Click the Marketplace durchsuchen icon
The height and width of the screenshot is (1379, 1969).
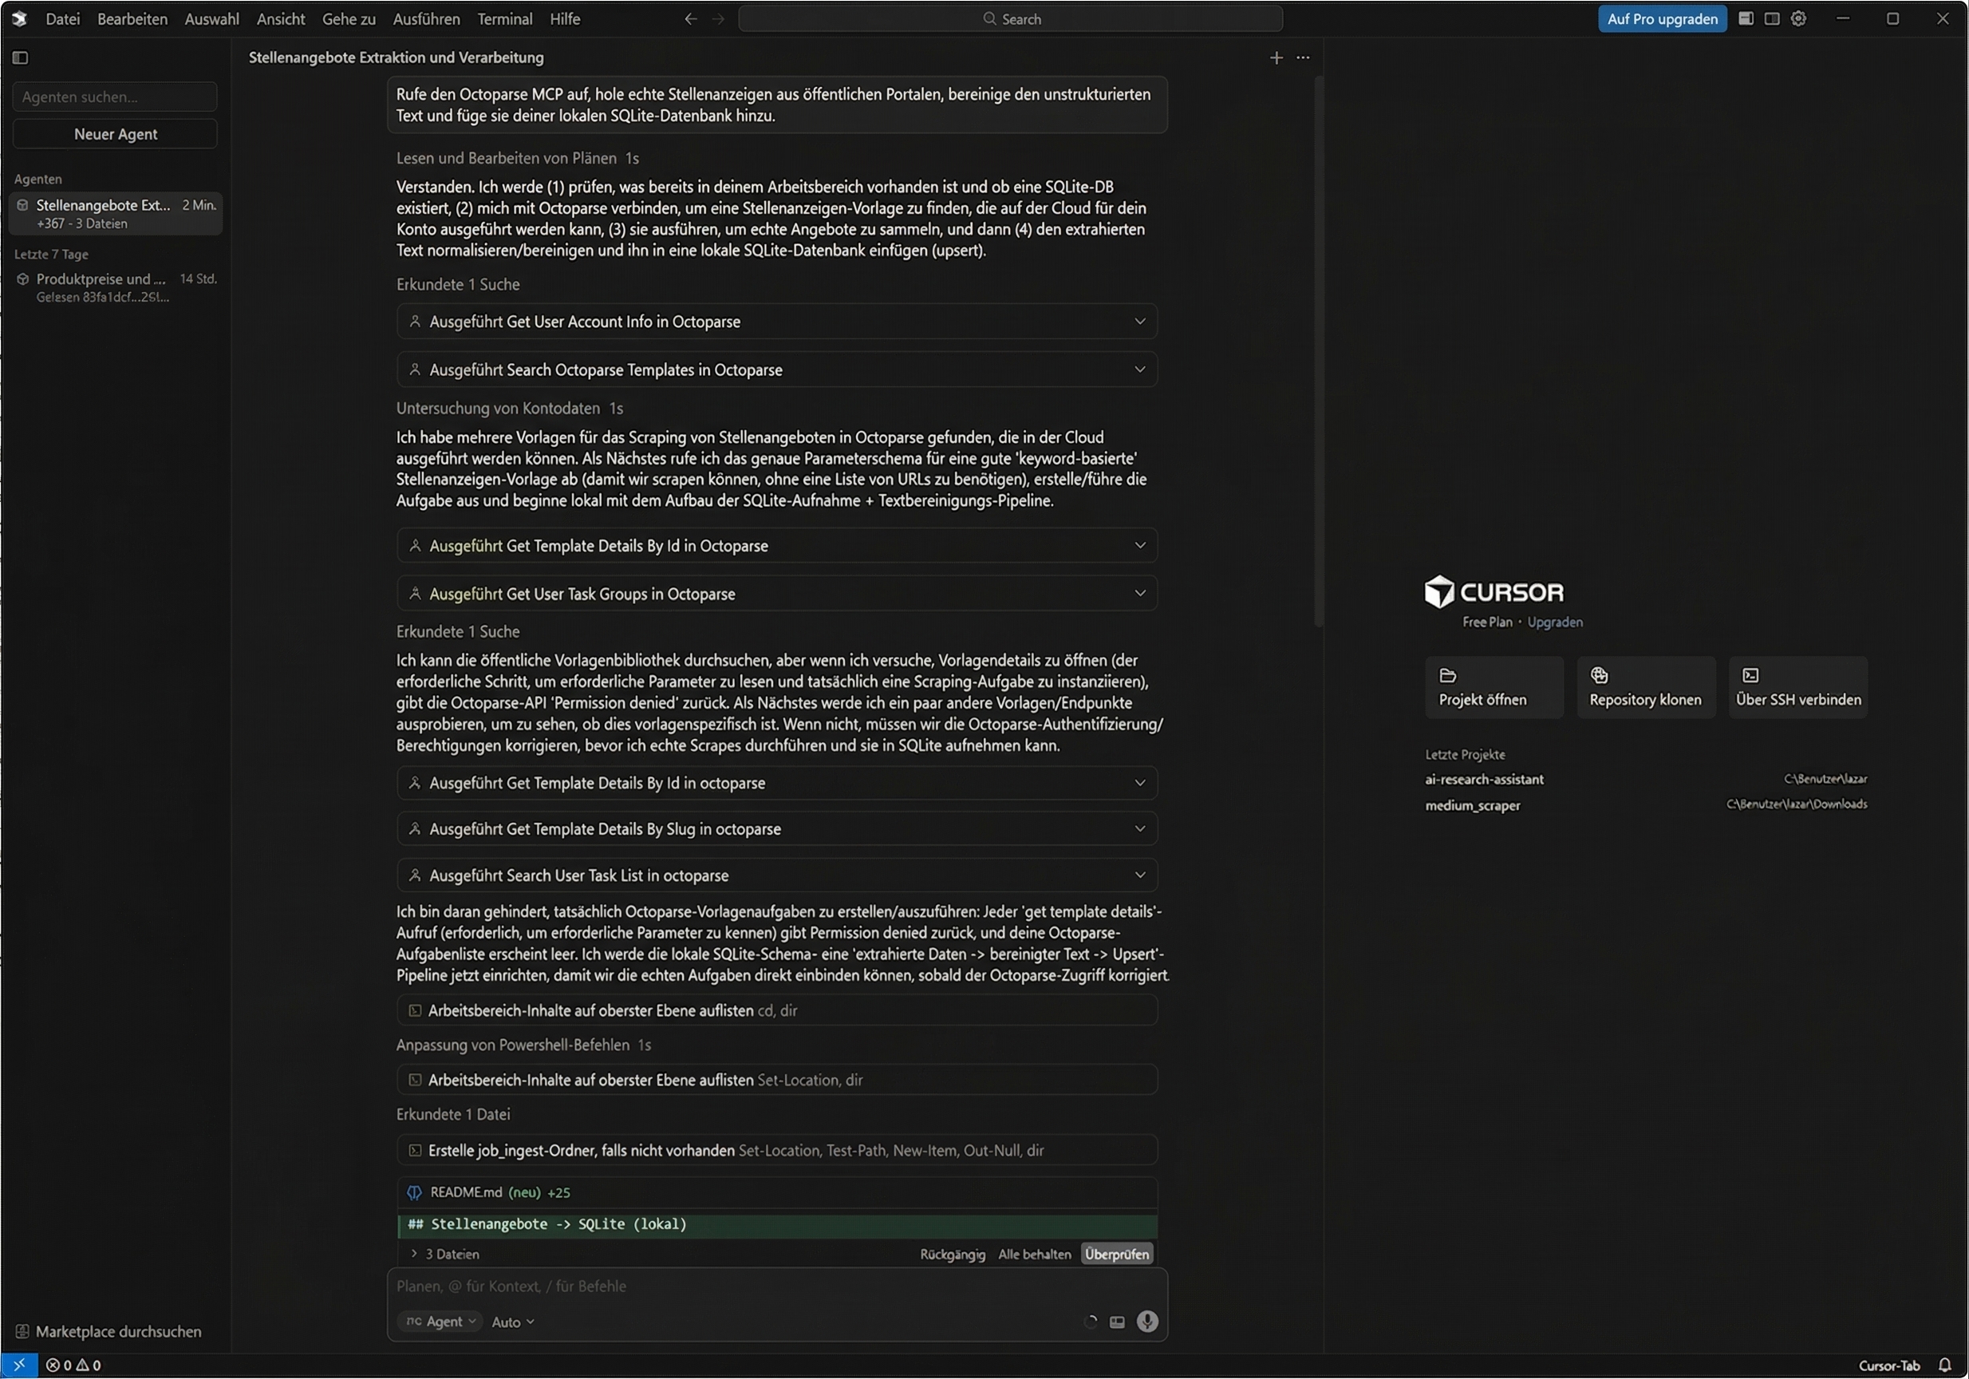[24, 1331]
